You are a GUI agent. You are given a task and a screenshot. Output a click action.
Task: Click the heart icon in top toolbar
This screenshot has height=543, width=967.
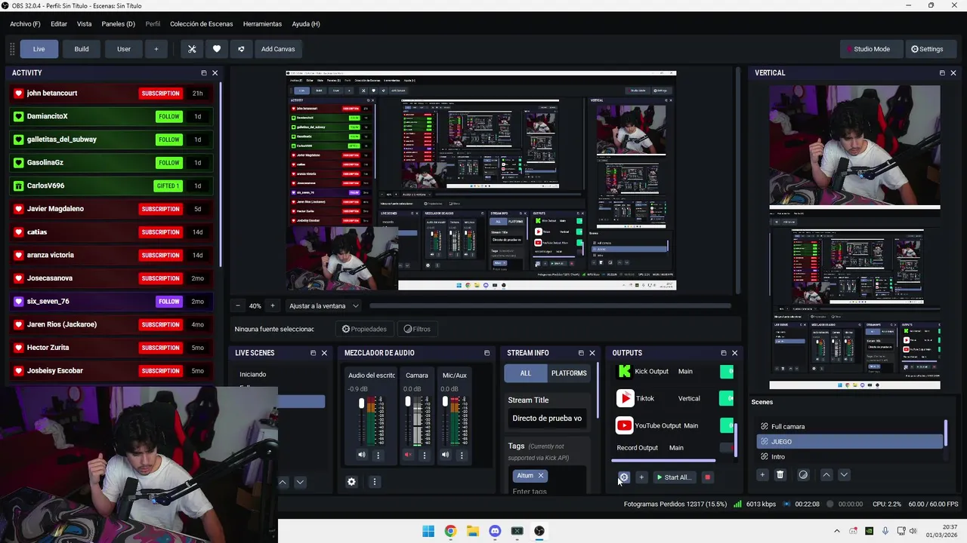pyautogui.click(x=217, y=49)
